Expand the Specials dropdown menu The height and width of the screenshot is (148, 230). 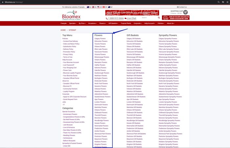pos(73,23)
